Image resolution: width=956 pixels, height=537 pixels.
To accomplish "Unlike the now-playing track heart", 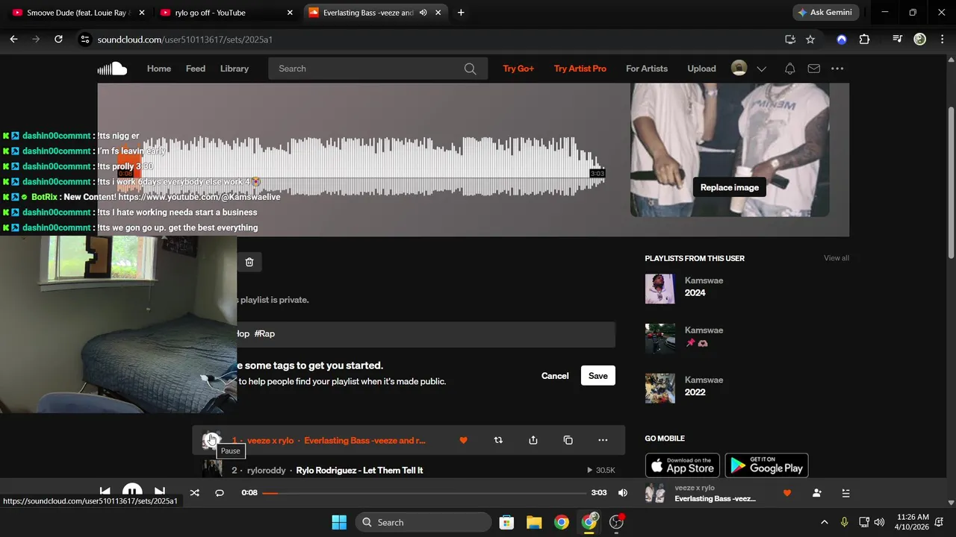I will click(786, 493).
